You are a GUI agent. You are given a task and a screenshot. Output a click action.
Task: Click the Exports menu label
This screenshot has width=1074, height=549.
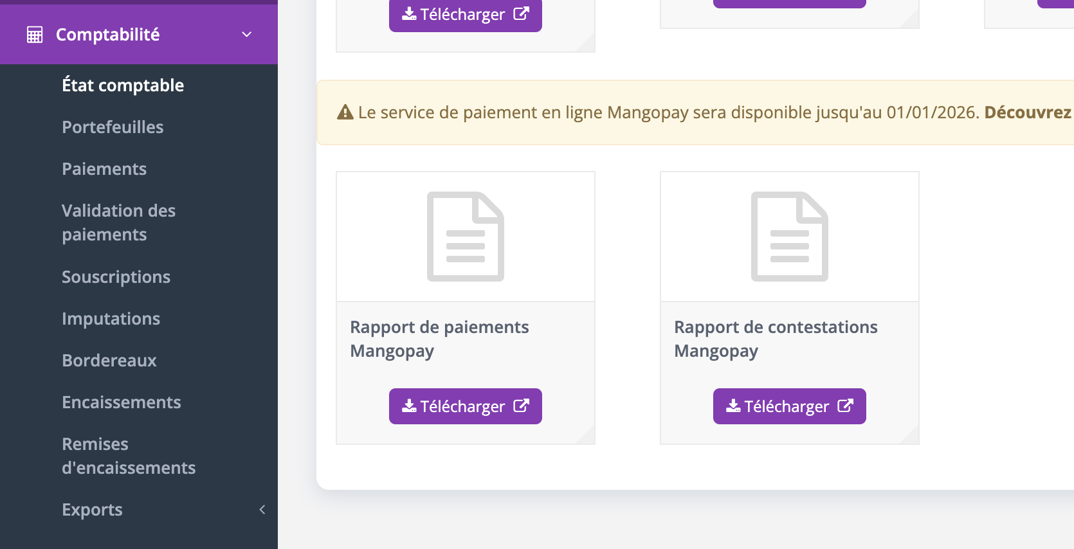pos(92,510)
